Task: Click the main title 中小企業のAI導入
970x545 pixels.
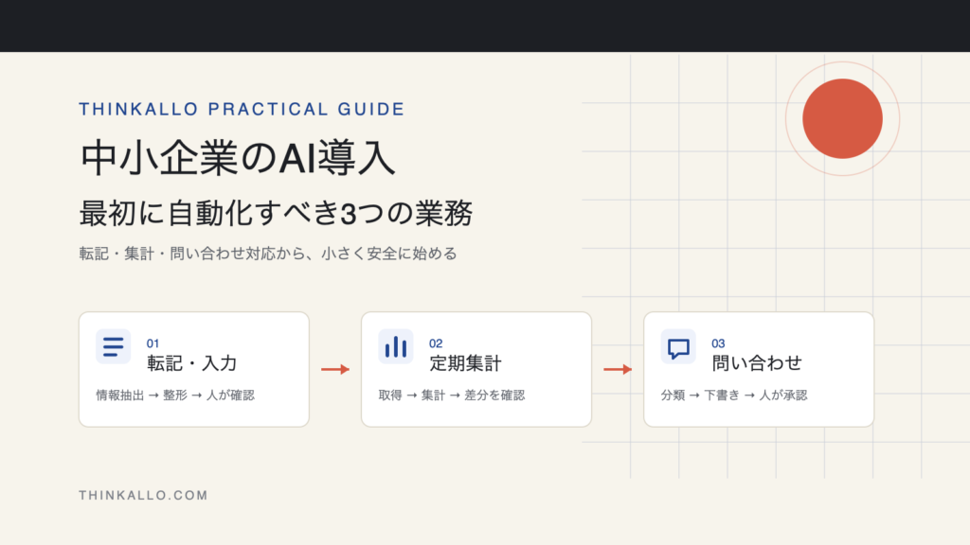Action: (x=238, y=158)
